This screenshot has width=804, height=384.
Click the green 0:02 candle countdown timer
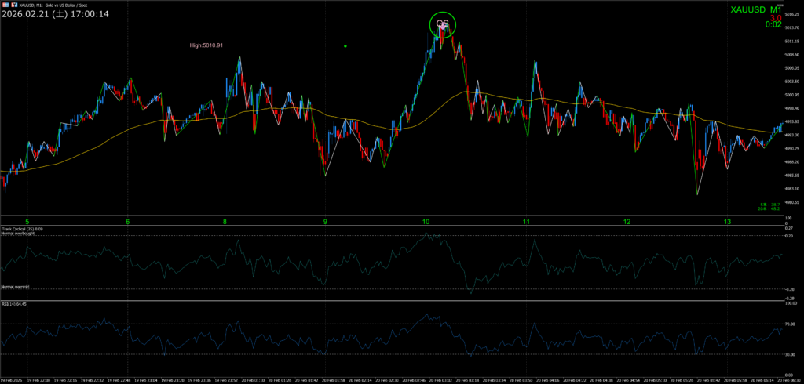point(773,25)
